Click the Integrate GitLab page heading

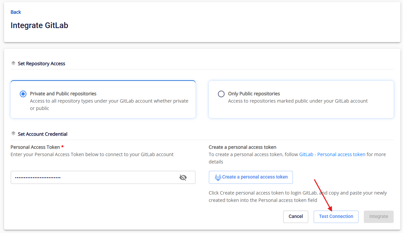pos(39,25)
